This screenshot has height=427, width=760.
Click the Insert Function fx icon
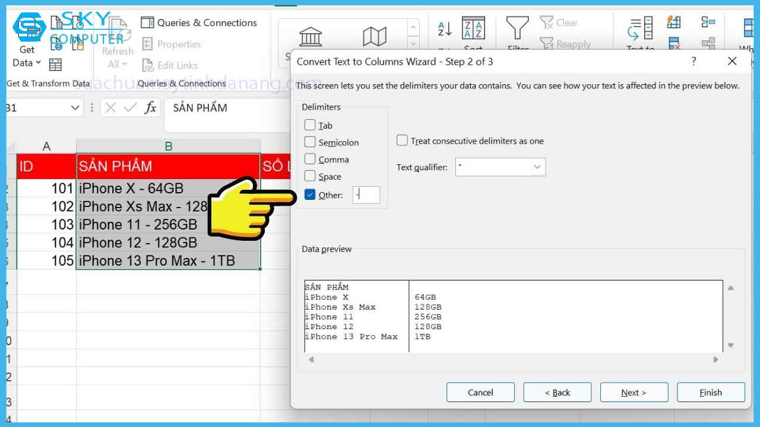click(151, 107)
